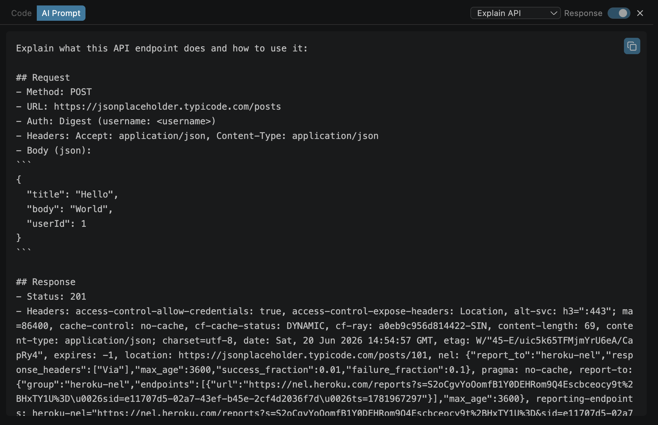The image size is (658, 425).
Task: Click the "body": "World" line
Action: point(69,209)
